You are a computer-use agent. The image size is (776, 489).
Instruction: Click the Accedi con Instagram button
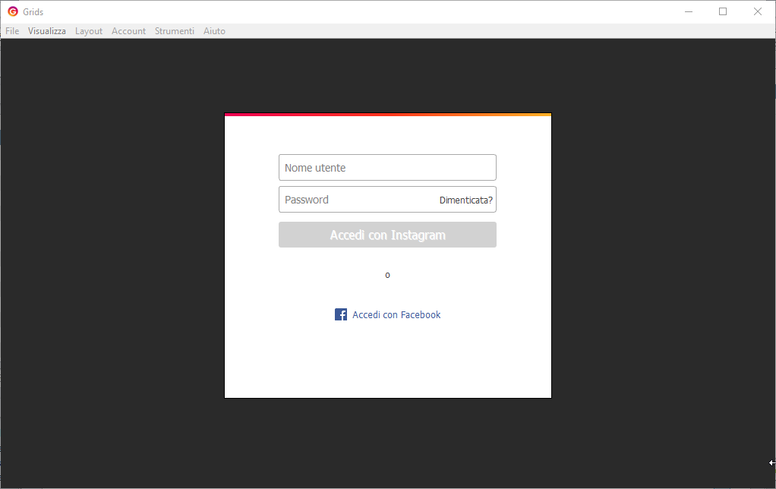click(387, 235)
